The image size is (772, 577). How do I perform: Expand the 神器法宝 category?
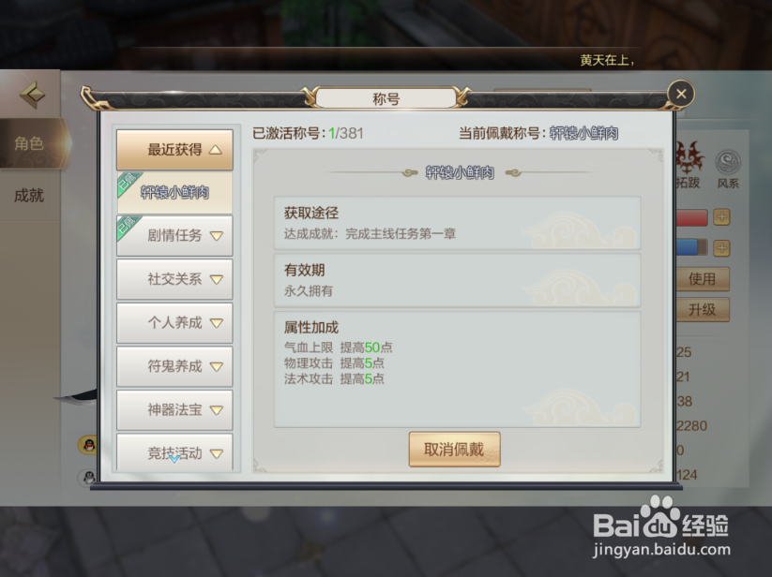tap(174, 410)
